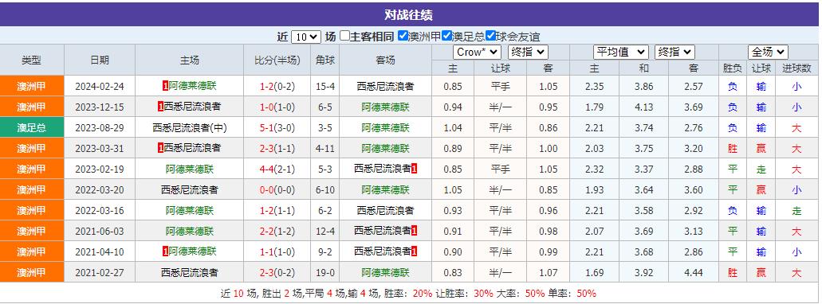Open the 全场 dropdown
This screenshot has width=822, height=304.
768,52
